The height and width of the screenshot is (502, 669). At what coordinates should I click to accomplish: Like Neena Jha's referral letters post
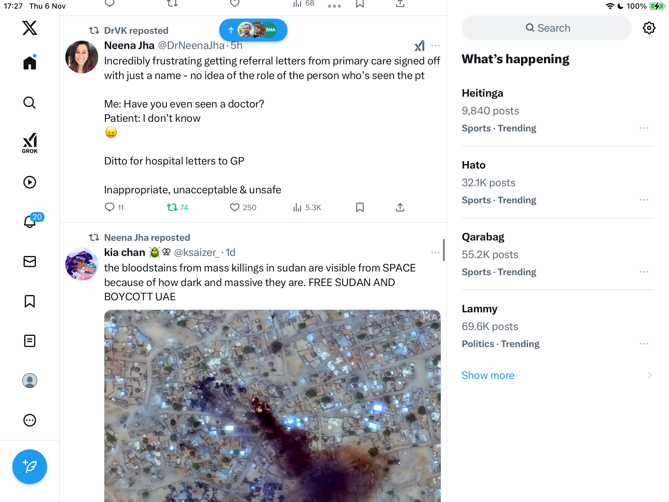point(235,207)
